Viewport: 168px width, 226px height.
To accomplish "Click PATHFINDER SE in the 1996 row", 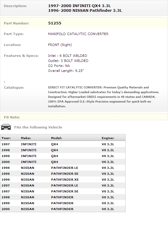I will pos(65,174).
